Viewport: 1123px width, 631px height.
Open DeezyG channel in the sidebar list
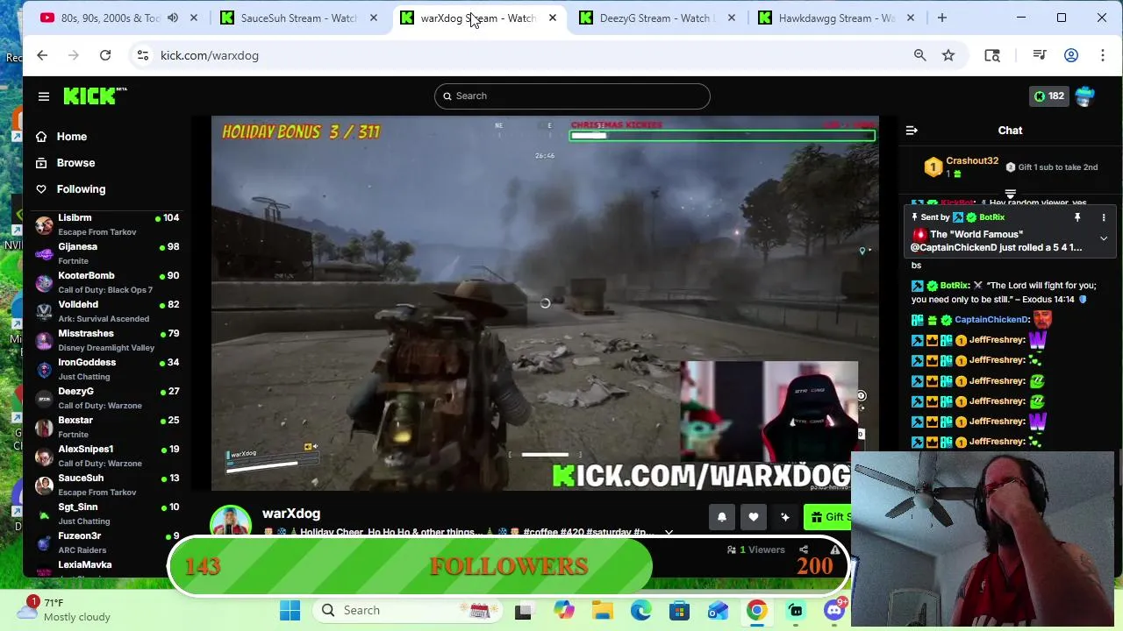click(x=106, y=398)
